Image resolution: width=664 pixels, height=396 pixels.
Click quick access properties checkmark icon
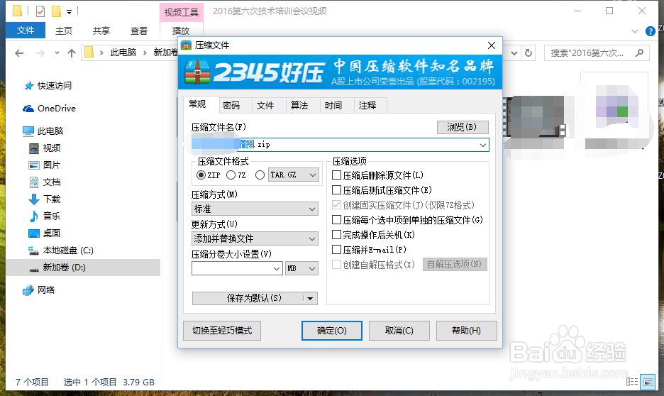click(40, 11)
